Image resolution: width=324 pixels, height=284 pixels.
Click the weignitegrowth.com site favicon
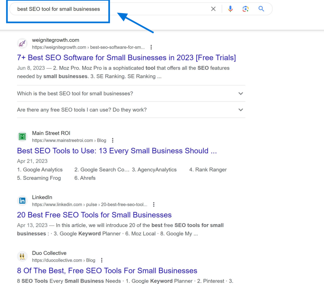click(x=22, y=43)
